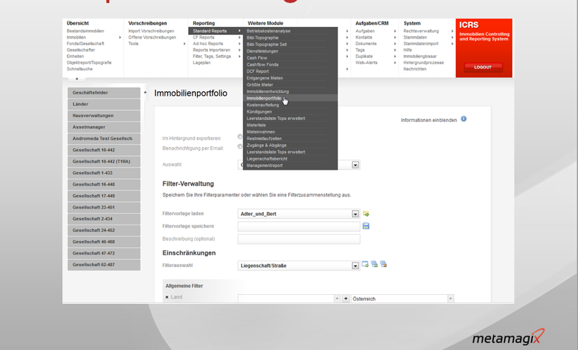Choose Betriebskostenanalyse from the report list

[x=268, y=31]
